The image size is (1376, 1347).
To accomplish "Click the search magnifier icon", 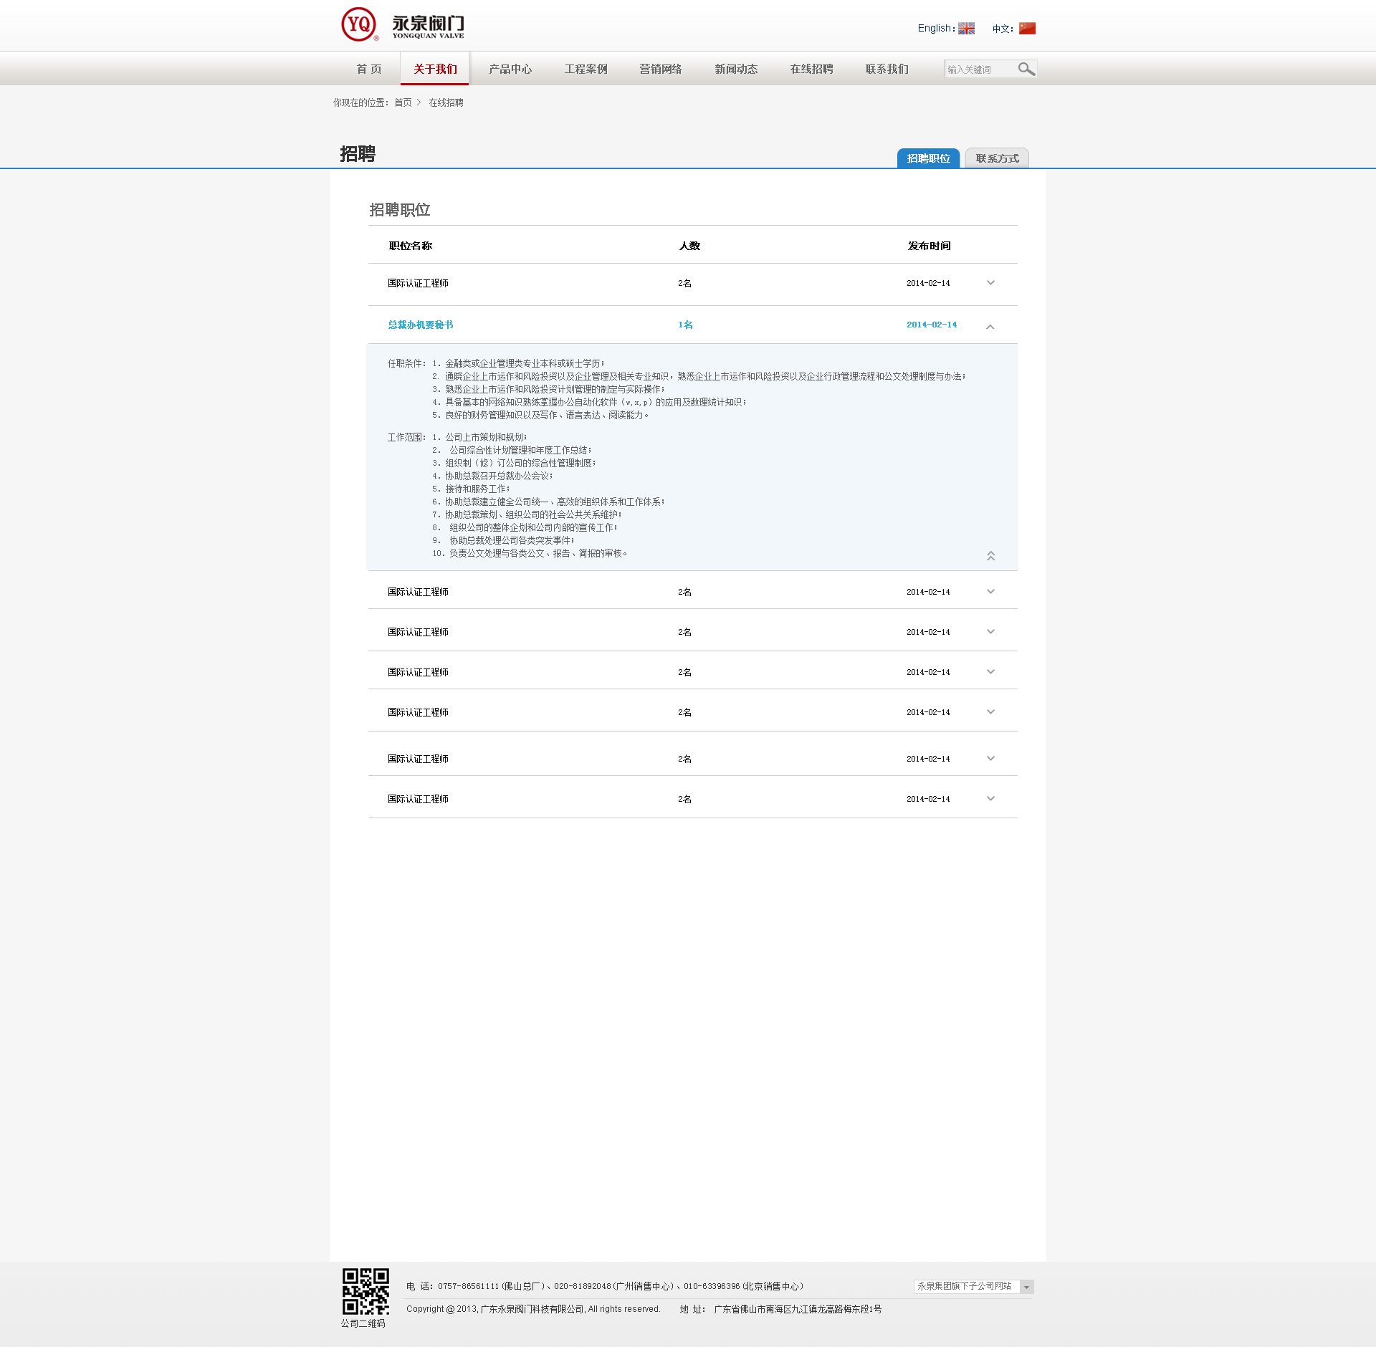I will pos(1026,69).
